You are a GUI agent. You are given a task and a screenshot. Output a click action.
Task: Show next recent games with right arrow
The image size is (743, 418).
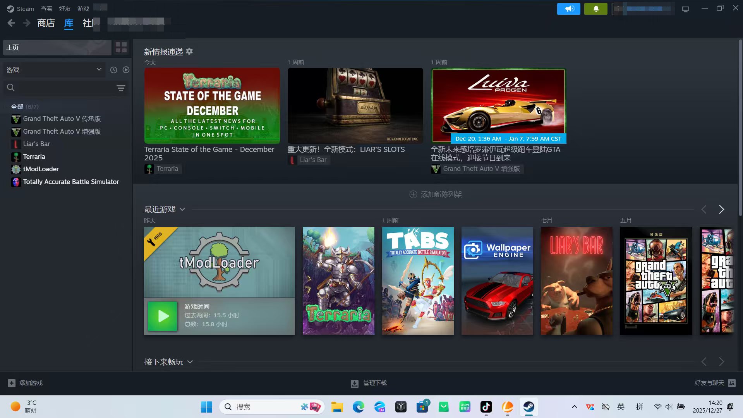pos(721,210)
